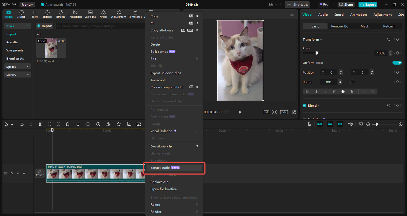Click the timeline trash delete icon
This screenshot has width=407, height=216.
pos(67,124)
